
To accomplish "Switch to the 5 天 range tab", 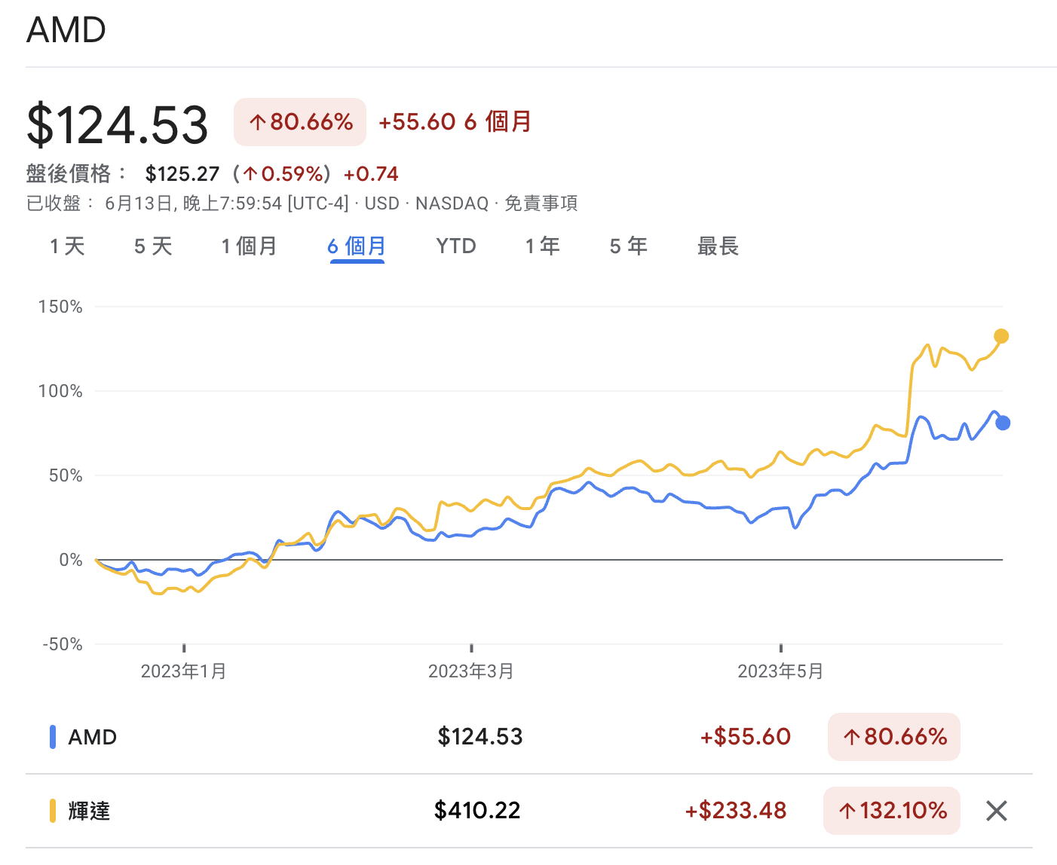I will pos(153,246).
